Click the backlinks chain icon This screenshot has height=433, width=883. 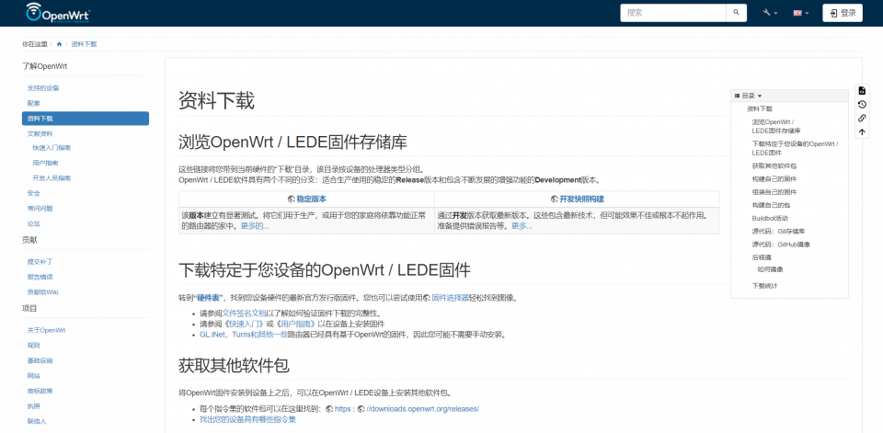click(862, 118)
